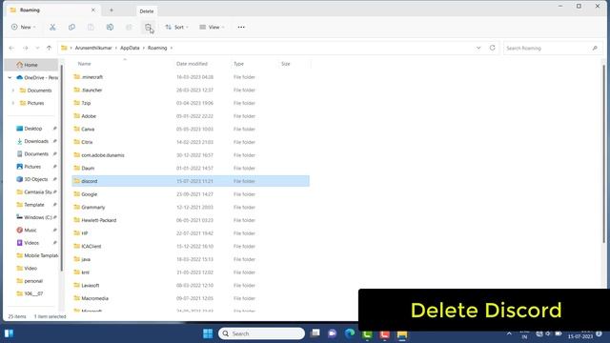Click the Search Roaming field
Image resolution: width=610 pixels, height=343 pixels.
[x=553, y=49]
